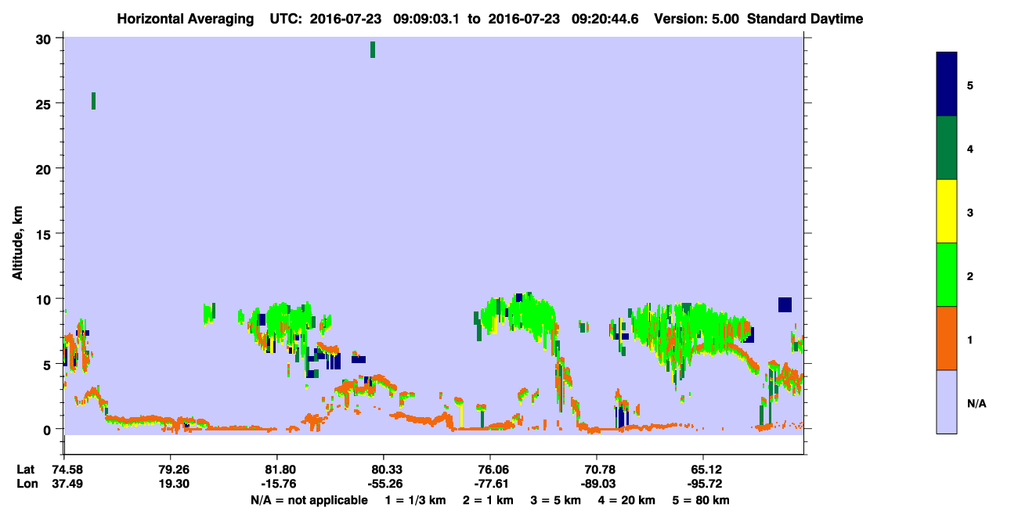Viewport: 1018px width, 522px height.
Task: Click the y-axis tick label 15
Action: [x=45, y=234]
